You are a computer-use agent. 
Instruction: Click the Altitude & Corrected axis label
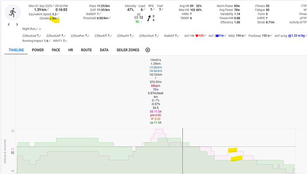click(x=5, y=151)
